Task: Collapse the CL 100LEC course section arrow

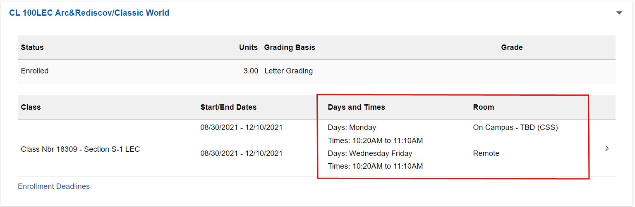Action: click(619, 13)
